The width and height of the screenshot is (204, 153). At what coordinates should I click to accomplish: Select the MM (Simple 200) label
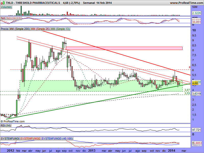tap(20, 29)
